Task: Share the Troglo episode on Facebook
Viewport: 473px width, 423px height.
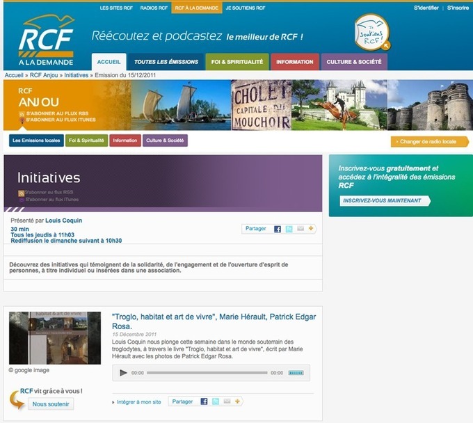Action: (x=204, y=401)
